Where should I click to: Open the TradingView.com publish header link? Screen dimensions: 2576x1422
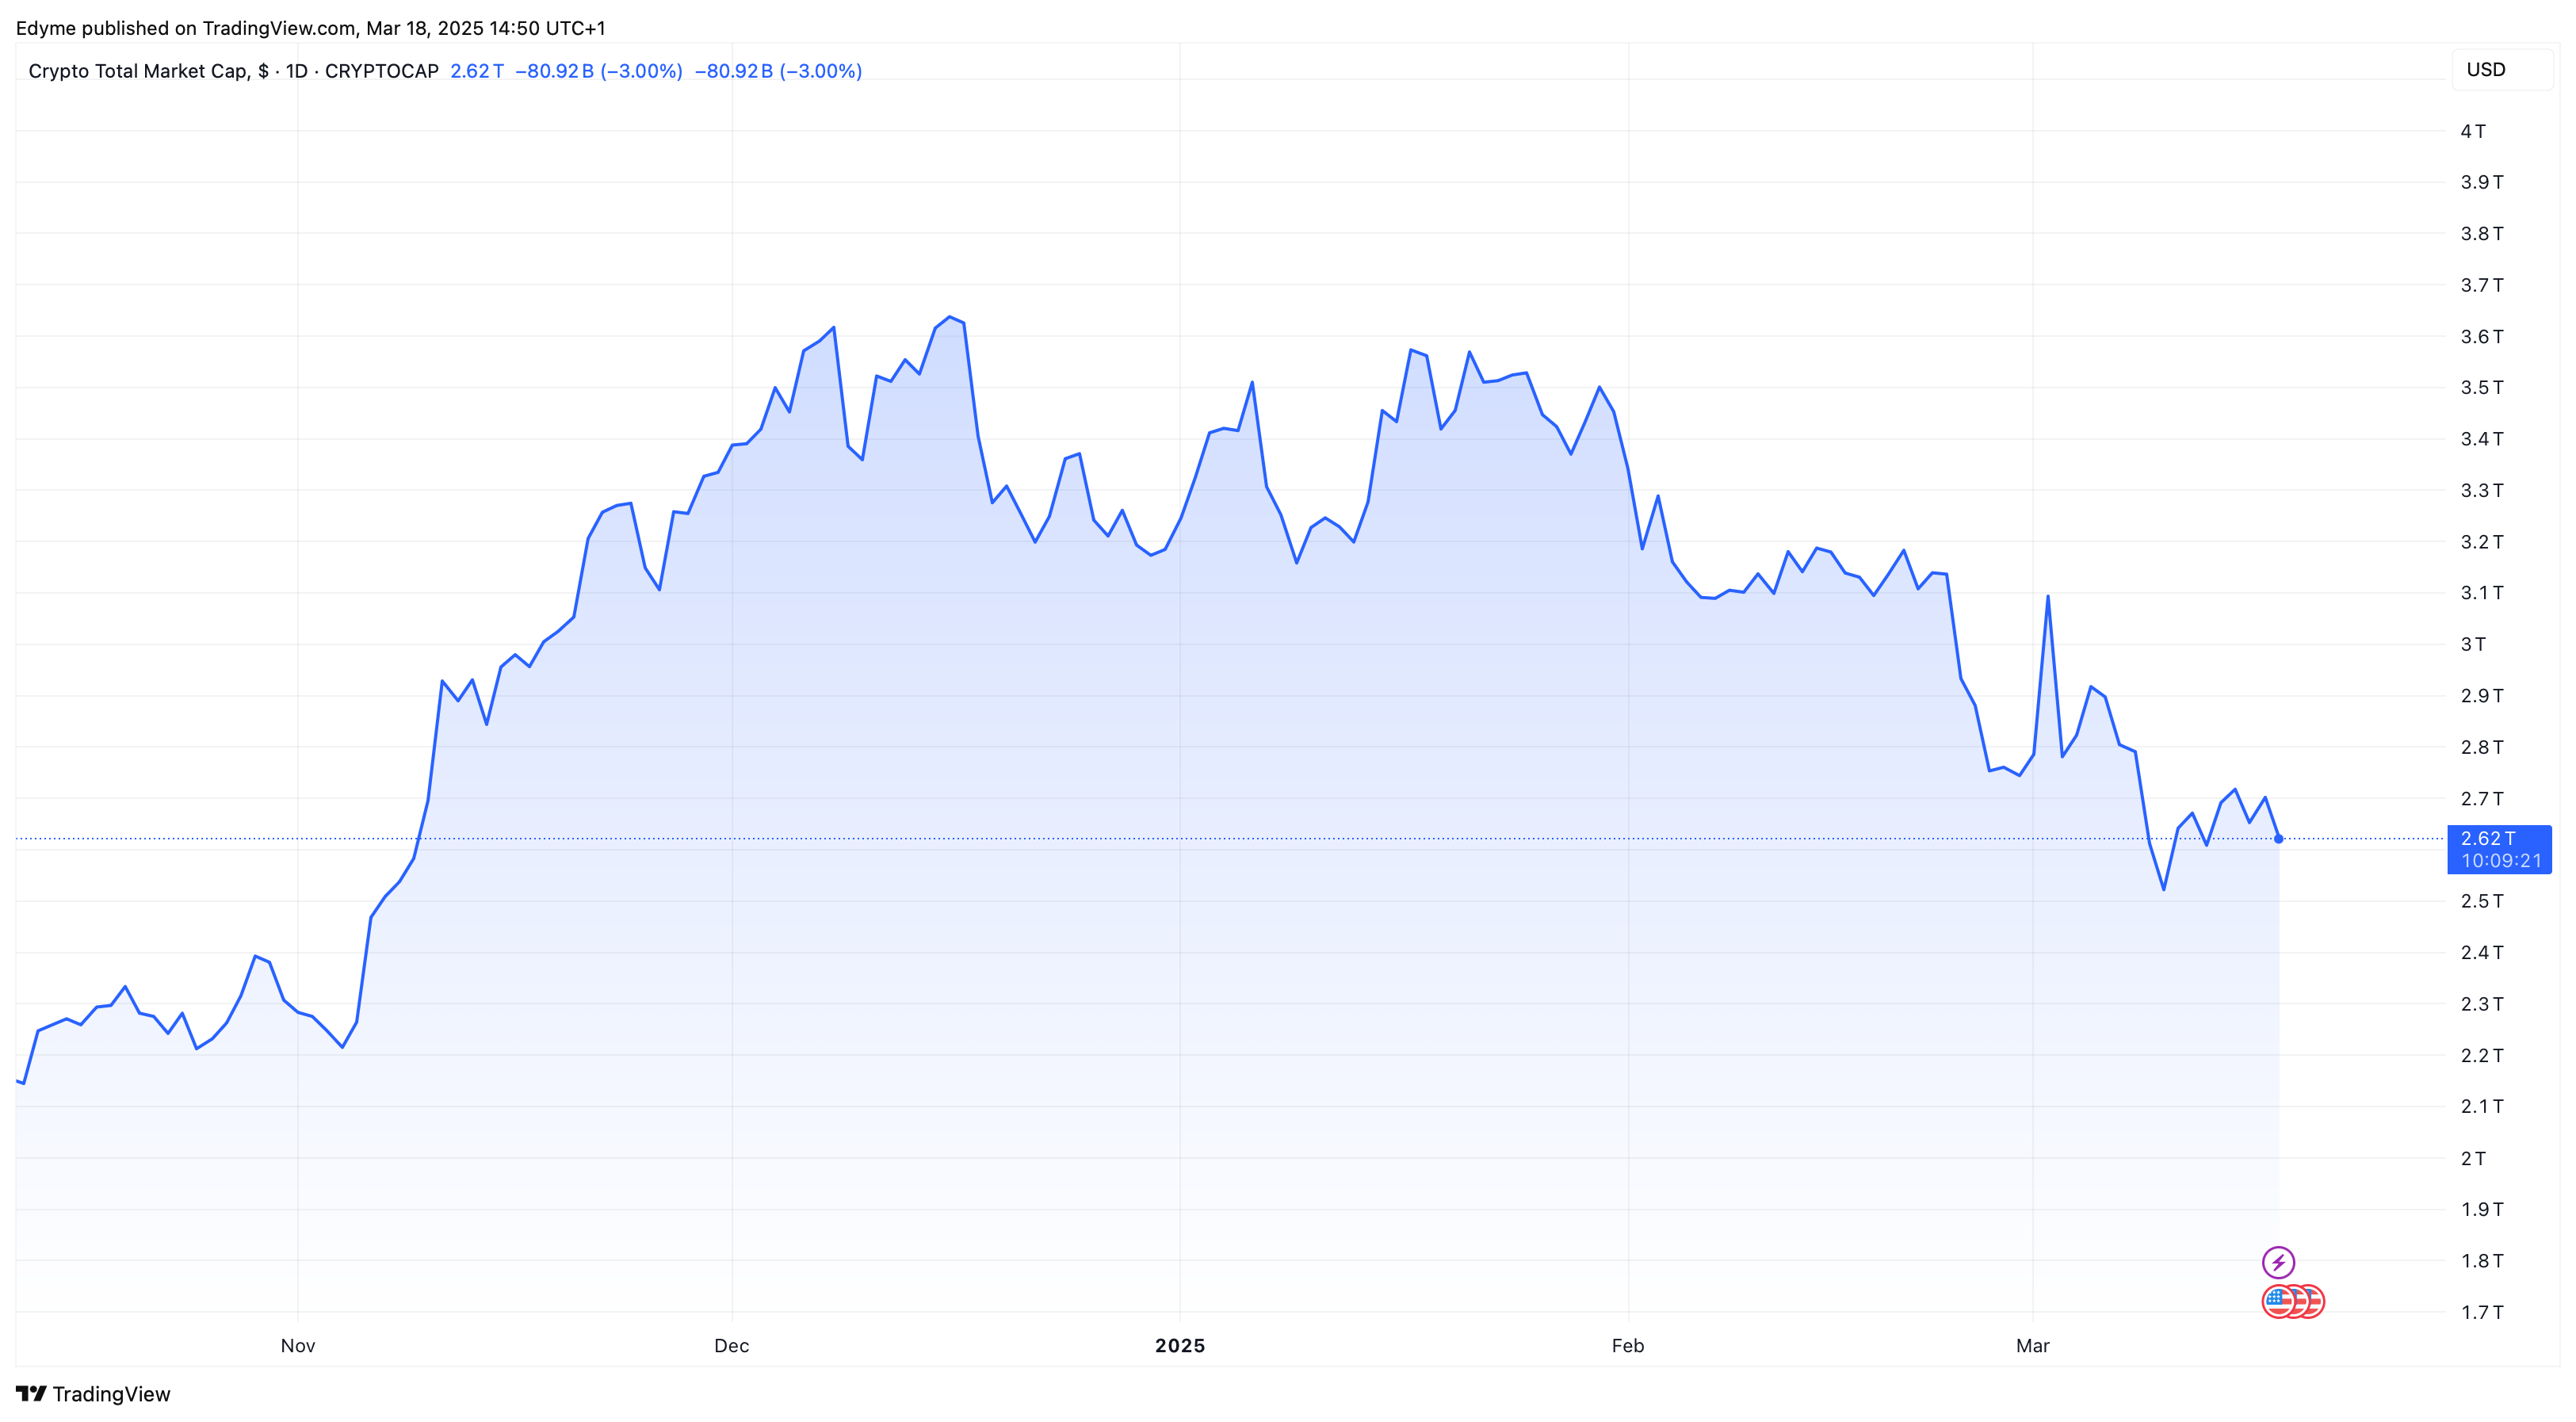click(279, 28)
